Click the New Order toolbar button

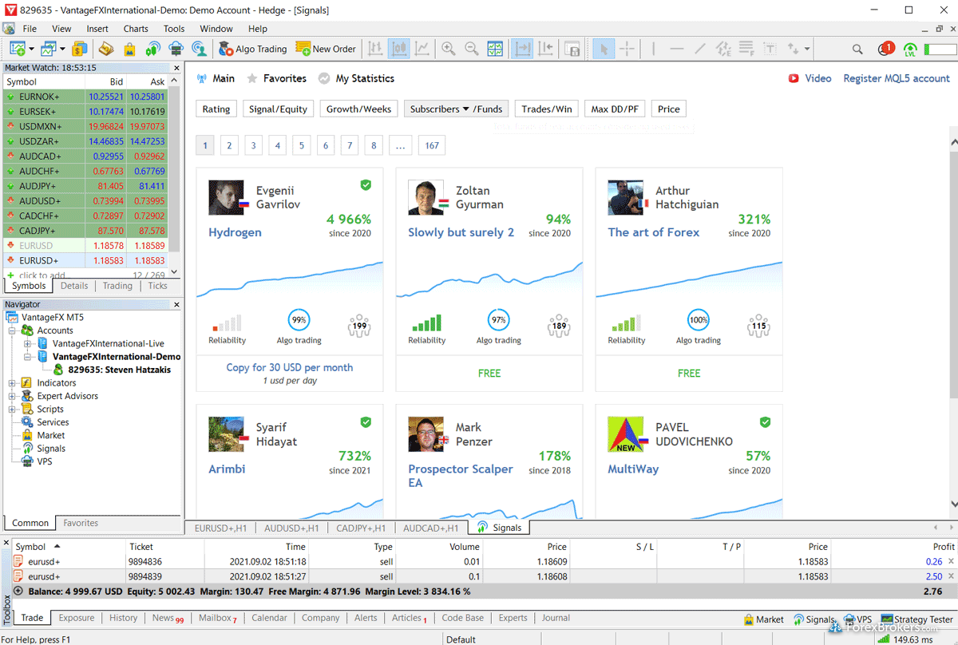pos(326,49)
